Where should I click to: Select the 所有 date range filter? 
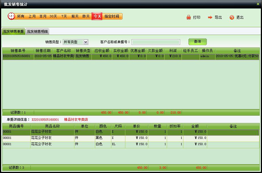(x=20, y=16)
